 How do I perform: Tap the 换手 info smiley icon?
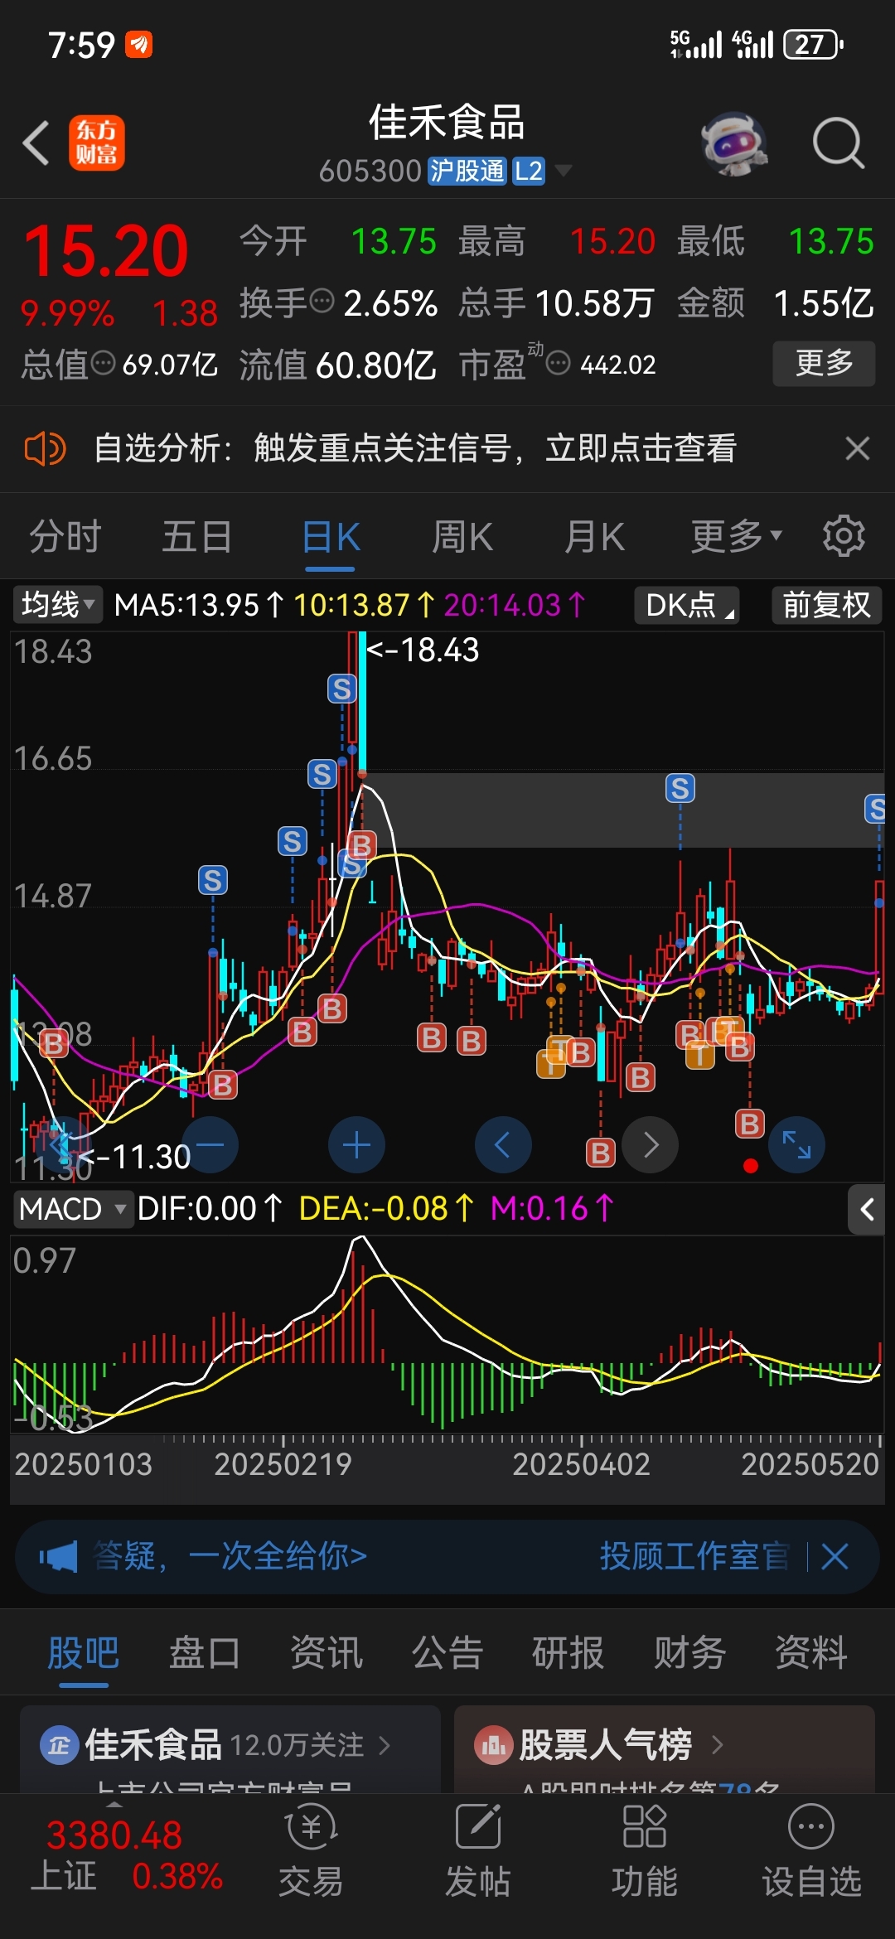pyautogui.click(x=322, y=300)
